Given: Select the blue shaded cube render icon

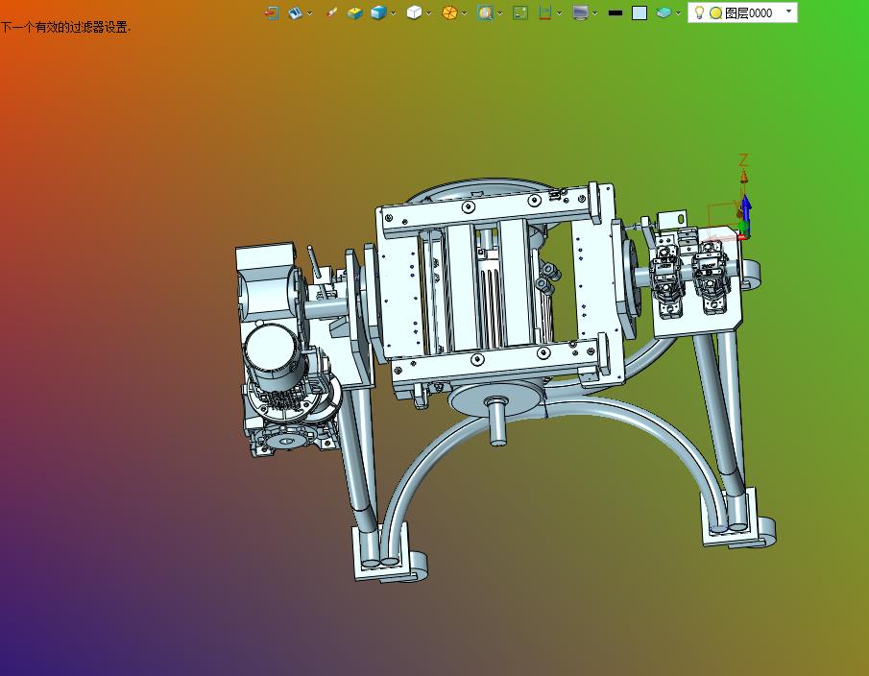Looking at the screenshot, I should click(379, 12).
